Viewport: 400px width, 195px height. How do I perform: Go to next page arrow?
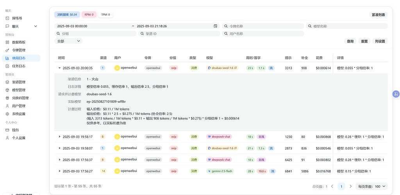click(351, 186)
